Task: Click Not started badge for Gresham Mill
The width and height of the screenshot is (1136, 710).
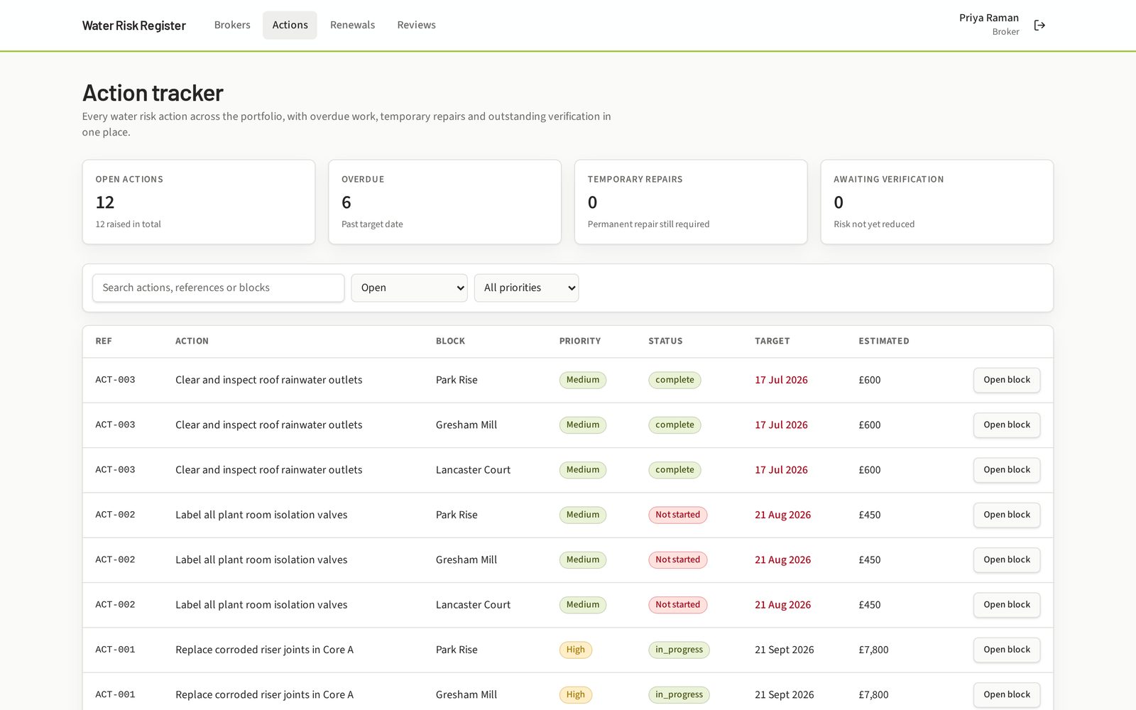Action: (x=677, y=559)
